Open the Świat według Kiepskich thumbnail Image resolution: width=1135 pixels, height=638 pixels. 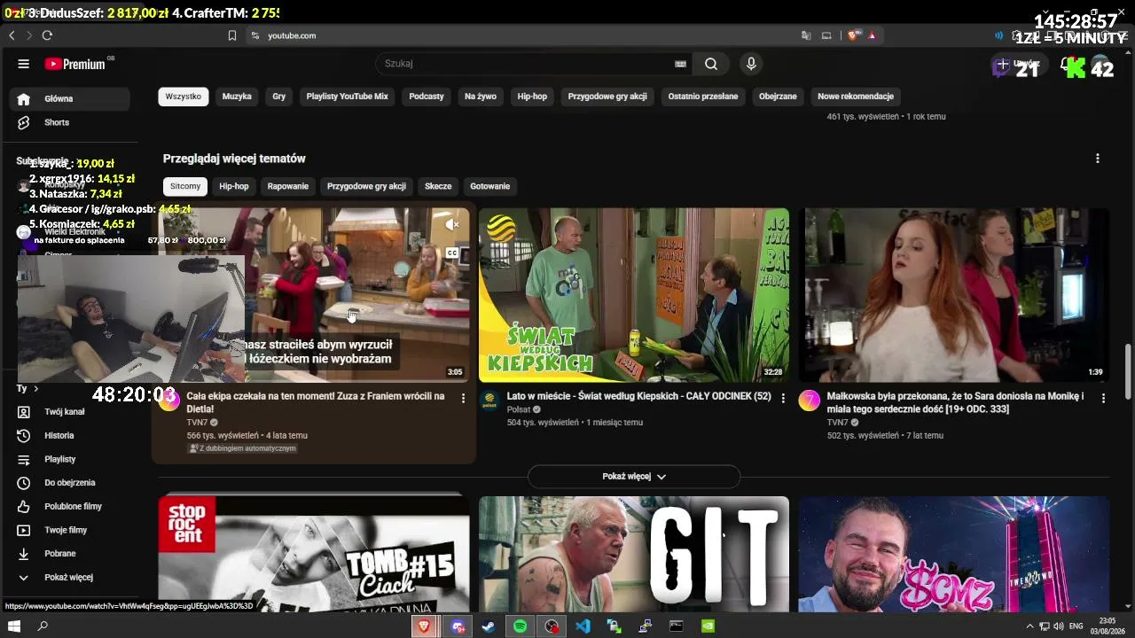tap(634, 295)
